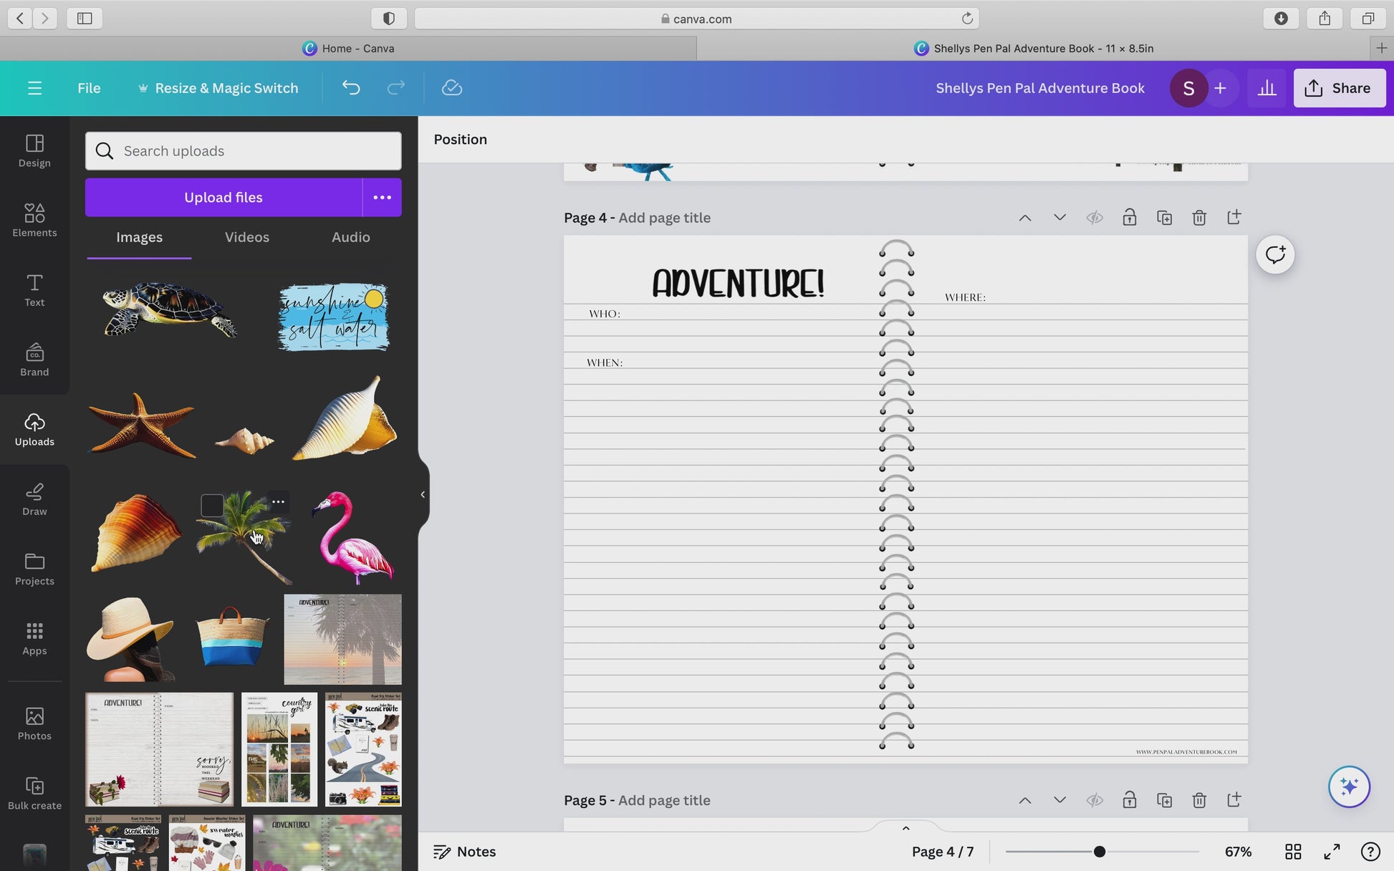Viewport: 1394px width, 871px height.
Task: Open the File menu
Action: (x=89, y=88)
